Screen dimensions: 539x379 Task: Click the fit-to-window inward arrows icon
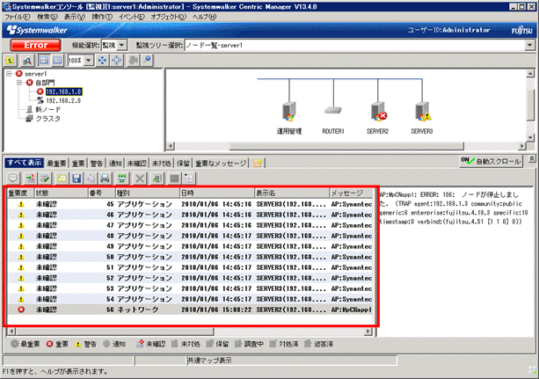click(103, 61)
